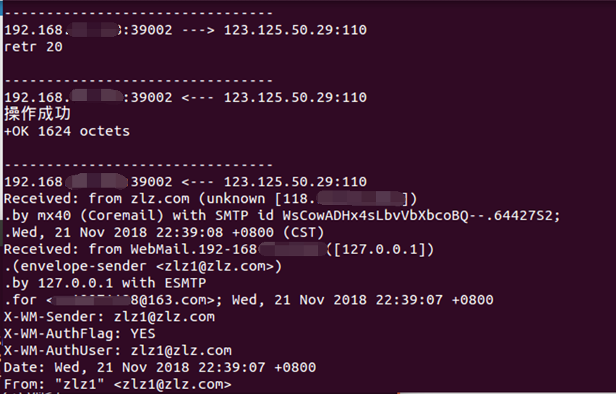This screenshot has height=394, width=616.
Task: Click the 'X-WM-AuthFlag: YES' line
Action: 80,333
